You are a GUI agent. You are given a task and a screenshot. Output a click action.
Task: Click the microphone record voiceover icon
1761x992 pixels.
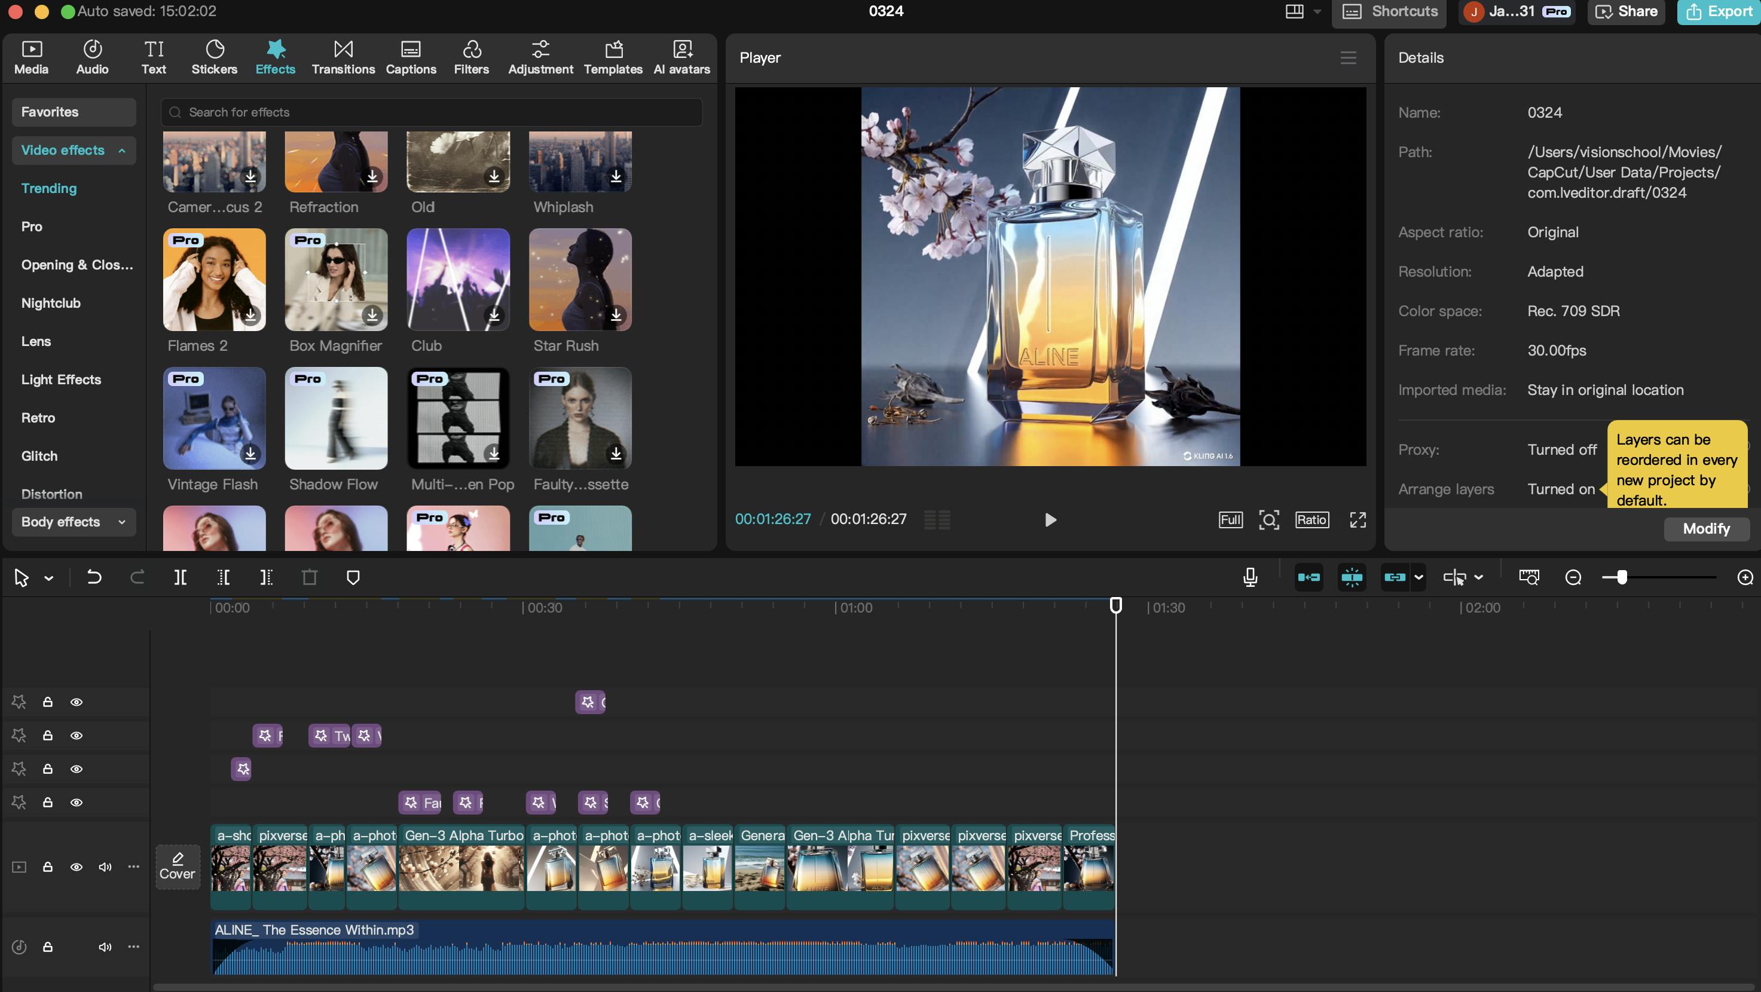tap(1251, 578)
